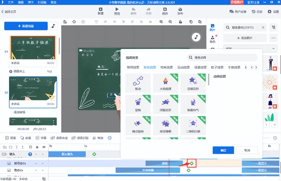Screen dimensions: 281x181
Task: Open the 字幕 subtitle tool
Action: click(x=41, y=138)
